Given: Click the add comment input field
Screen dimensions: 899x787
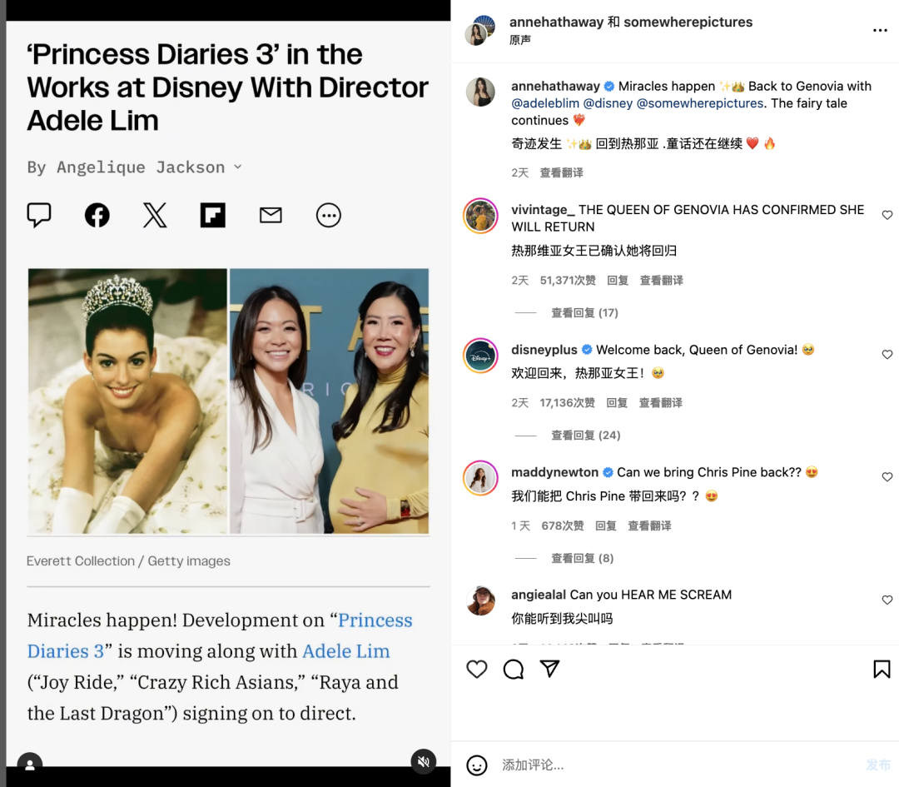Looking at the screenshot, I should [677, 765].
